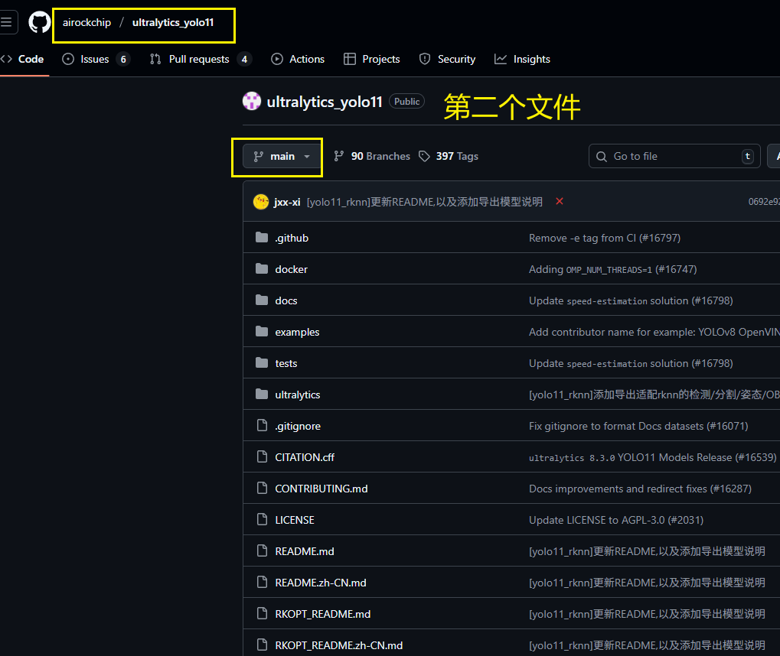
Task: Open the LICENSE file
Action: 295,520
